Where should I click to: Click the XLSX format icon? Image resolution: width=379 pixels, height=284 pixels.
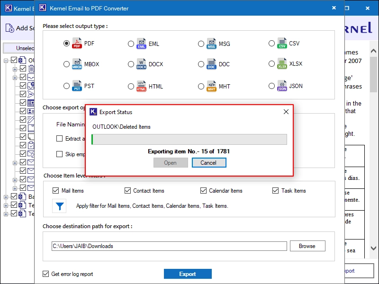click(282, 63)
